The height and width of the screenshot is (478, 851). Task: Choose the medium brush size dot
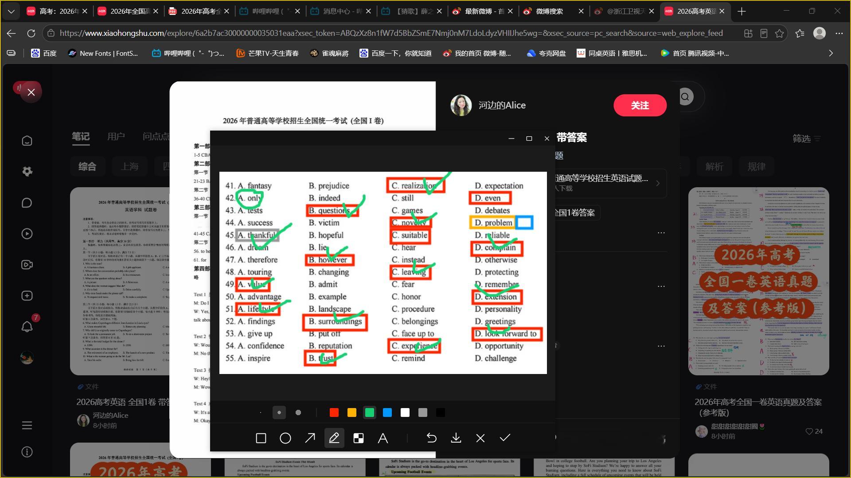(x=279, y=412)
